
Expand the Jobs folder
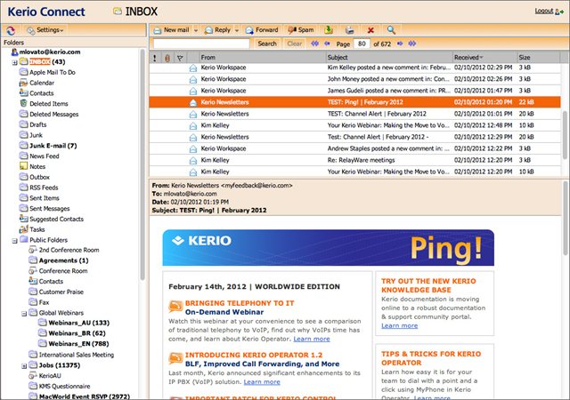pos(24,366)
